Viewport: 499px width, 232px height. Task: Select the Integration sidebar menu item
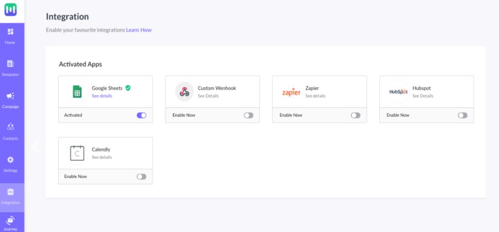point(11,196)
